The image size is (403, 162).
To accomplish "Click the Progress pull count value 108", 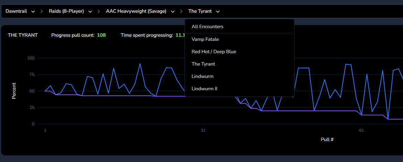I will pos(101,35).
